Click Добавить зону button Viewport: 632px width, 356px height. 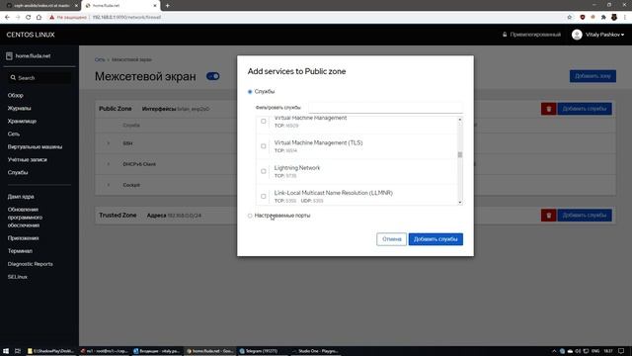pyautogui.click(x=592, y=76)
